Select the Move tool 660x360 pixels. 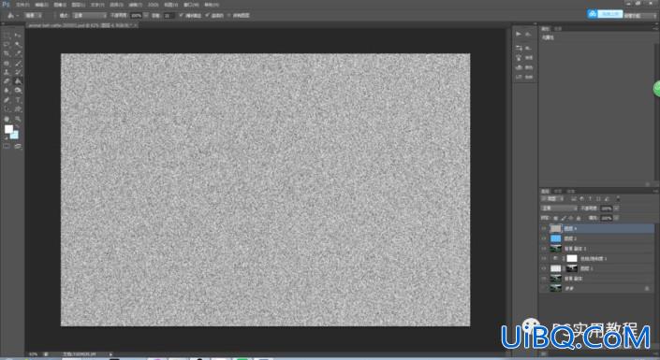click(x=18, y=36)
